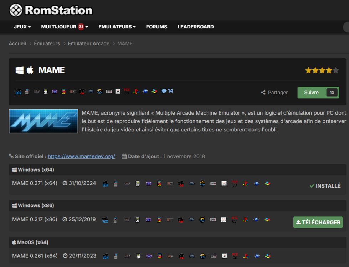The width and height of the screenshot is (349, 267).
Task: Click the star rating
Action: pyautogui.click(x=322, y=70)
